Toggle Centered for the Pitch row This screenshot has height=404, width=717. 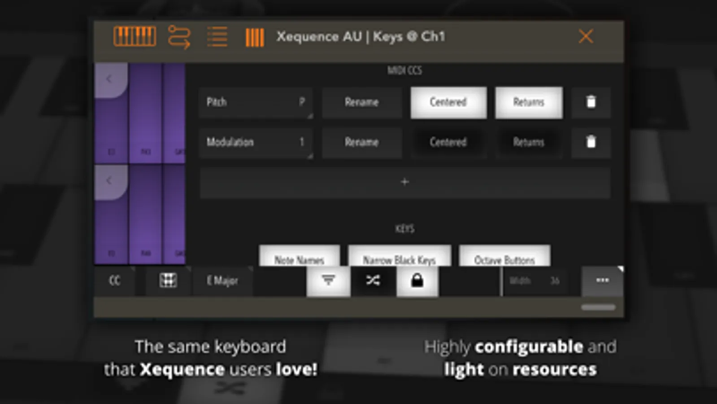(448, 102)
